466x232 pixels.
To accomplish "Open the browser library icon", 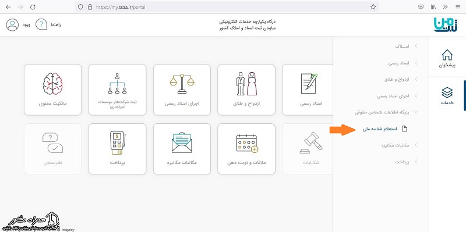I will 433,7.
